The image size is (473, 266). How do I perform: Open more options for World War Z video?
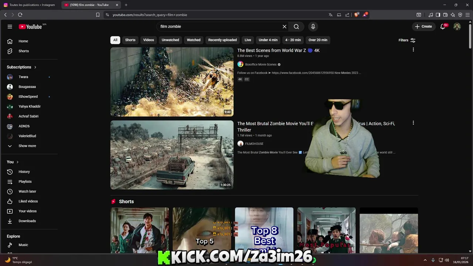[413, 50]
